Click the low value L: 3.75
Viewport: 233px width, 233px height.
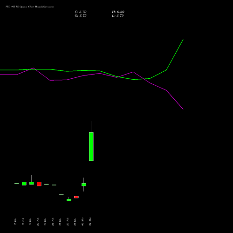[118, 16]
